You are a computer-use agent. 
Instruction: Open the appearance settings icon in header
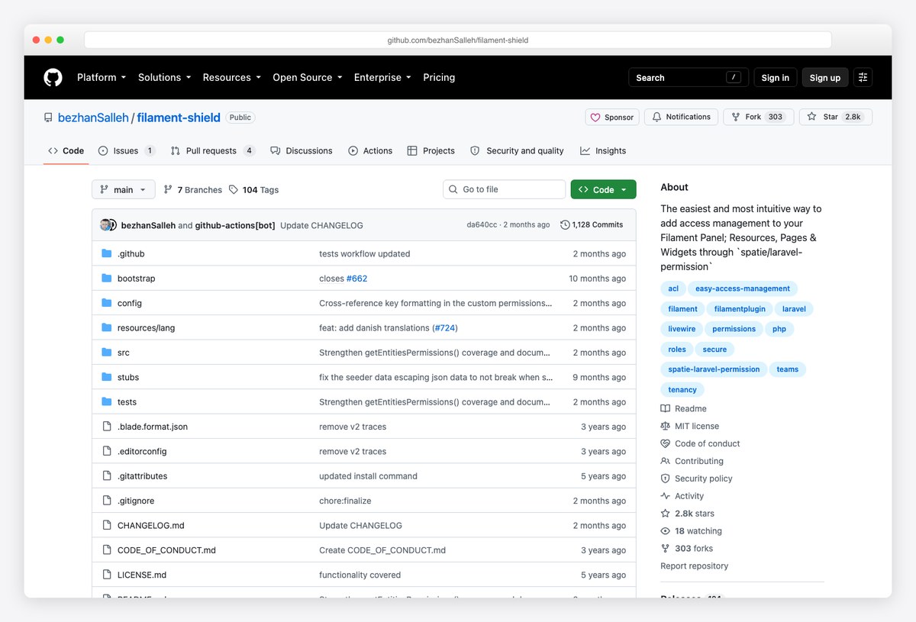pos(863,77)
